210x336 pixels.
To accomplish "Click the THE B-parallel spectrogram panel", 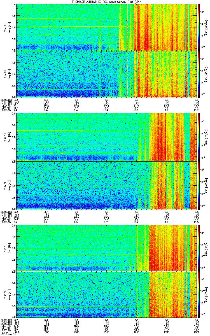I will tap(106, 294).
